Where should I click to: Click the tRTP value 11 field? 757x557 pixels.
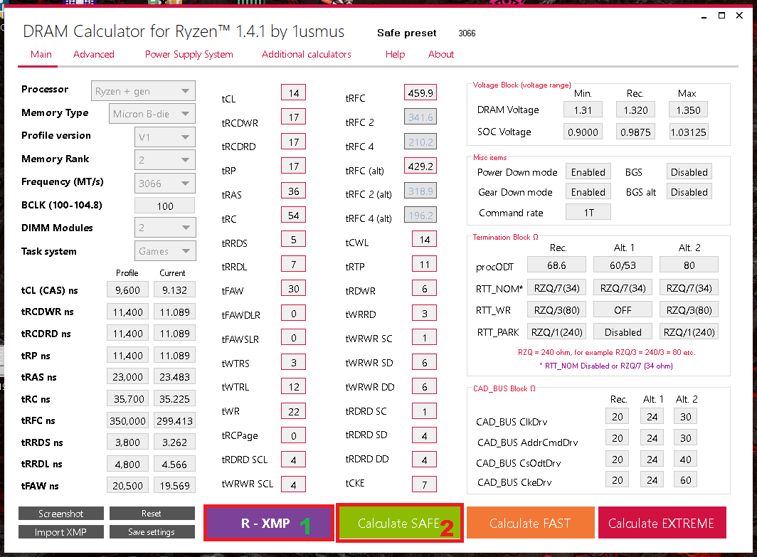424,265
